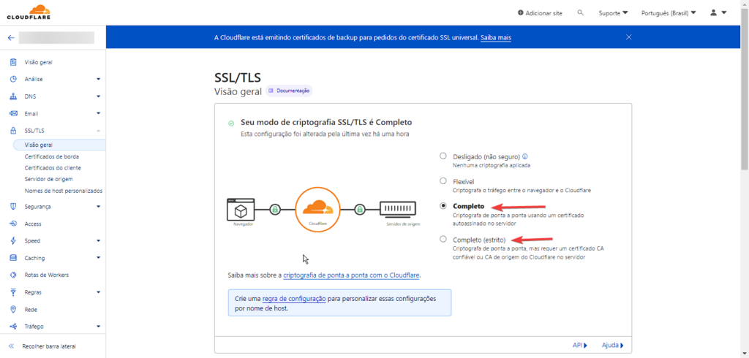This screenshot has width=749, height=358.
Task: Expand the Tráfego sidebar section arrow
Action: click(x=99, y=327)
